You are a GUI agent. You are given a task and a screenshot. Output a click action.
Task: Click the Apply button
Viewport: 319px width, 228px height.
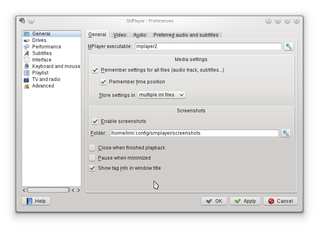(245, 201)
